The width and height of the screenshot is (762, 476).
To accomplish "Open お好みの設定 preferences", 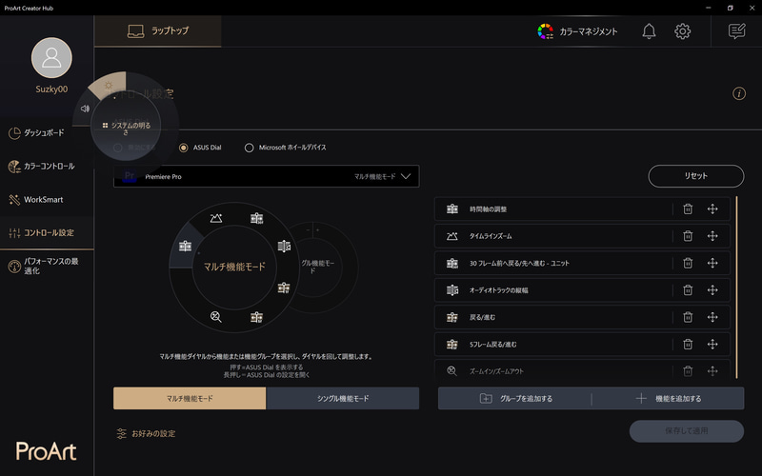I will (x=146, y=433).
